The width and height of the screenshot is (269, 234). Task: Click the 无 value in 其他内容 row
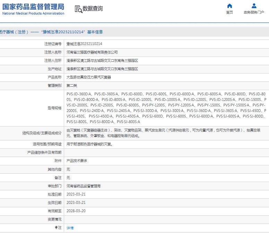pos(68,169)
